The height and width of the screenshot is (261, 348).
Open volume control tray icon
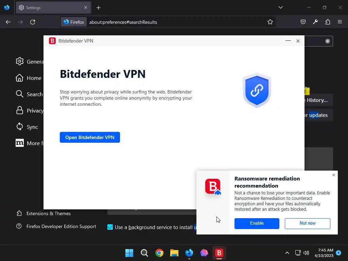[x=306, y=253]
